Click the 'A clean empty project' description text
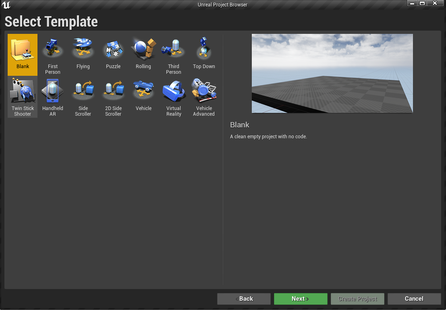 point(268,137)
